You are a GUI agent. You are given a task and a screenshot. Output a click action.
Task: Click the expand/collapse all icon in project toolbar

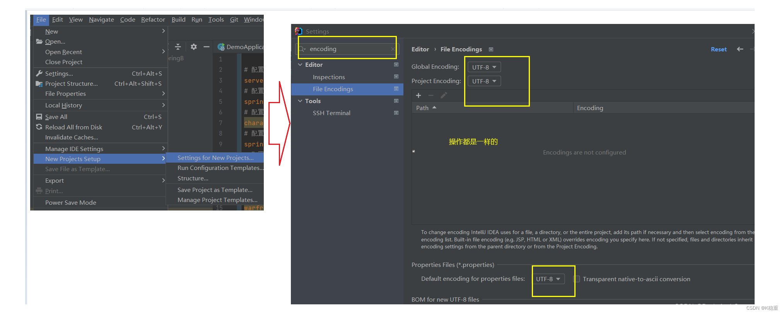pos(178,47)
